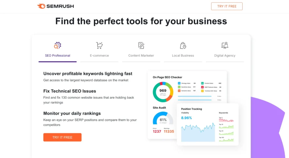
Task: Click the orange Semantic Ideas badge icon
Action: (179, 91)
